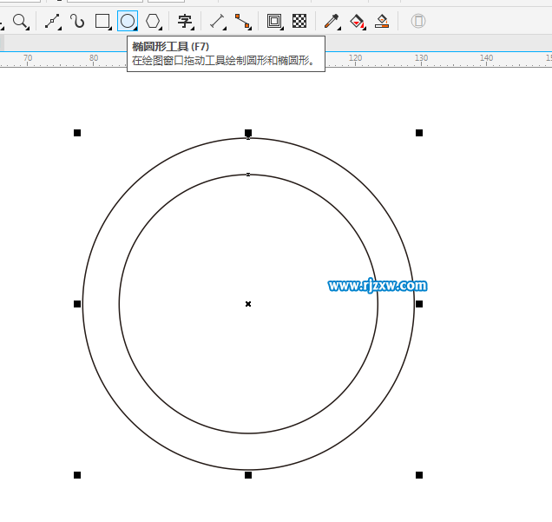This screenshot has height=522, width=552.
Task: Select the Connector tool
Action: (x=242, y=21)
